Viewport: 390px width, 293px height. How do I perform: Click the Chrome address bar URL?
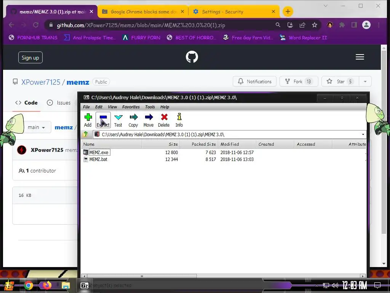click(141, 25)
